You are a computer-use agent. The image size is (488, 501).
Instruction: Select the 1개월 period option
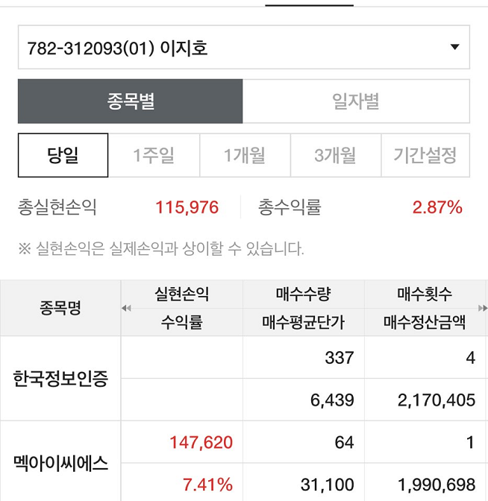(x=245, y=155)
